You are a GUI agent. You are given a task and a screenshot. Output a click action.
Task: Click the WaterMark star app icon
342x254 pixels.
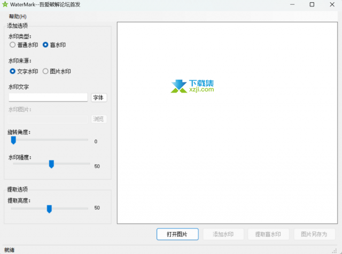[x=5, y=4]
